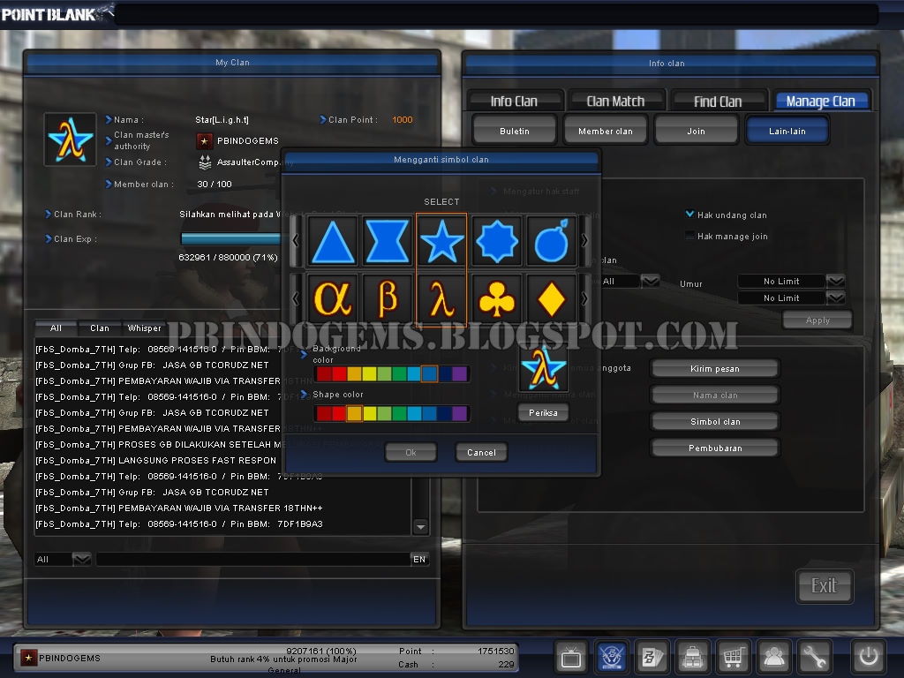The height and width of the screenshot is (678, 904).
Task: Switch to the Find Clan tab
Action: point(719,100)
